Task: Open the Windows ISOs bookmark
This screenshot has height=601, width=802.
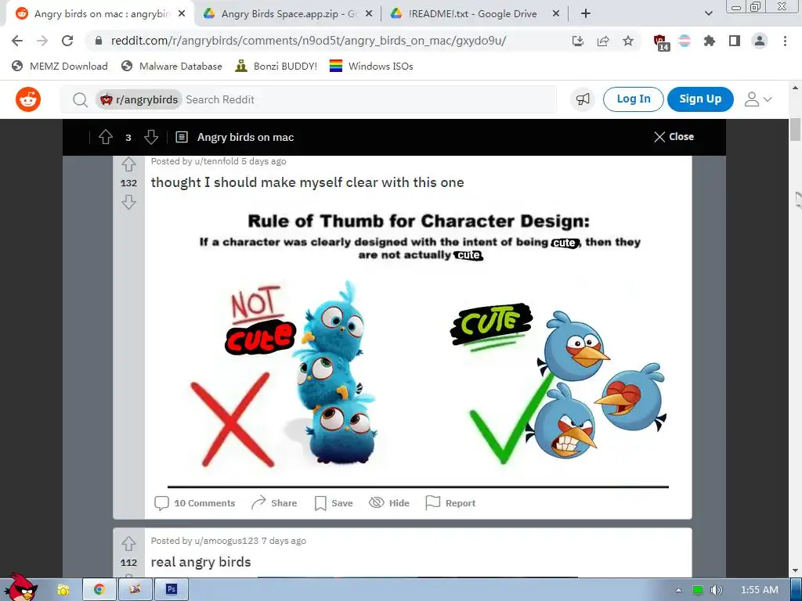Action: 371,66
